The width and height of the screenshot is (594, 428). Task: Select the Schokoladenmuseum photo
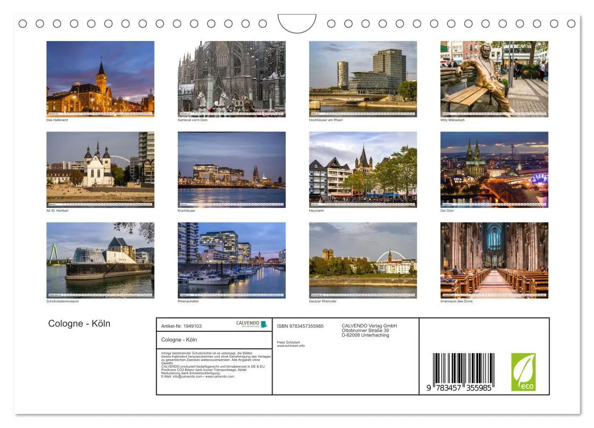(100, 260)
